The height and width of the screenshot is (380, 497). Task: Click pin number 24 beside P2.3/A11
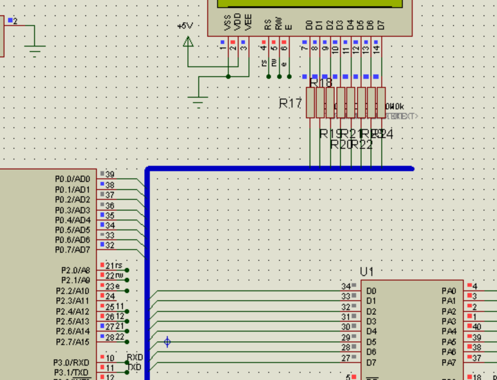pyautogui.click(x=110, y=296)
